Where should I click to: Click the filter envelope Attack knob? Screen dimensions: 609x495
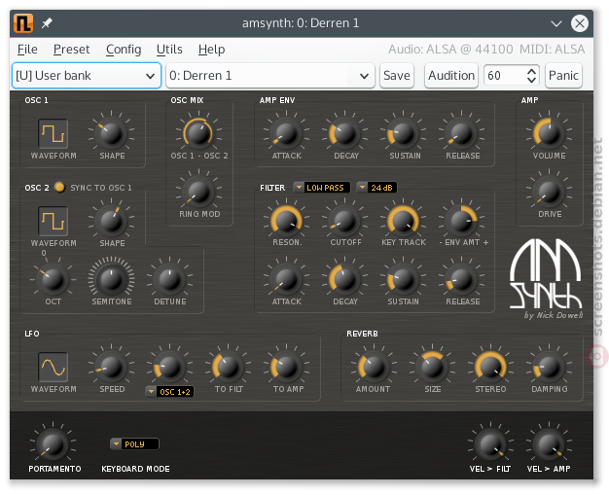coord(287,279)
